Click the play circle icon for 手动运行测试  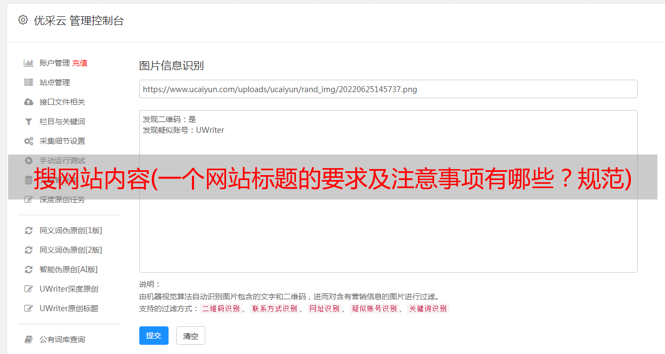tap(29, 160)
